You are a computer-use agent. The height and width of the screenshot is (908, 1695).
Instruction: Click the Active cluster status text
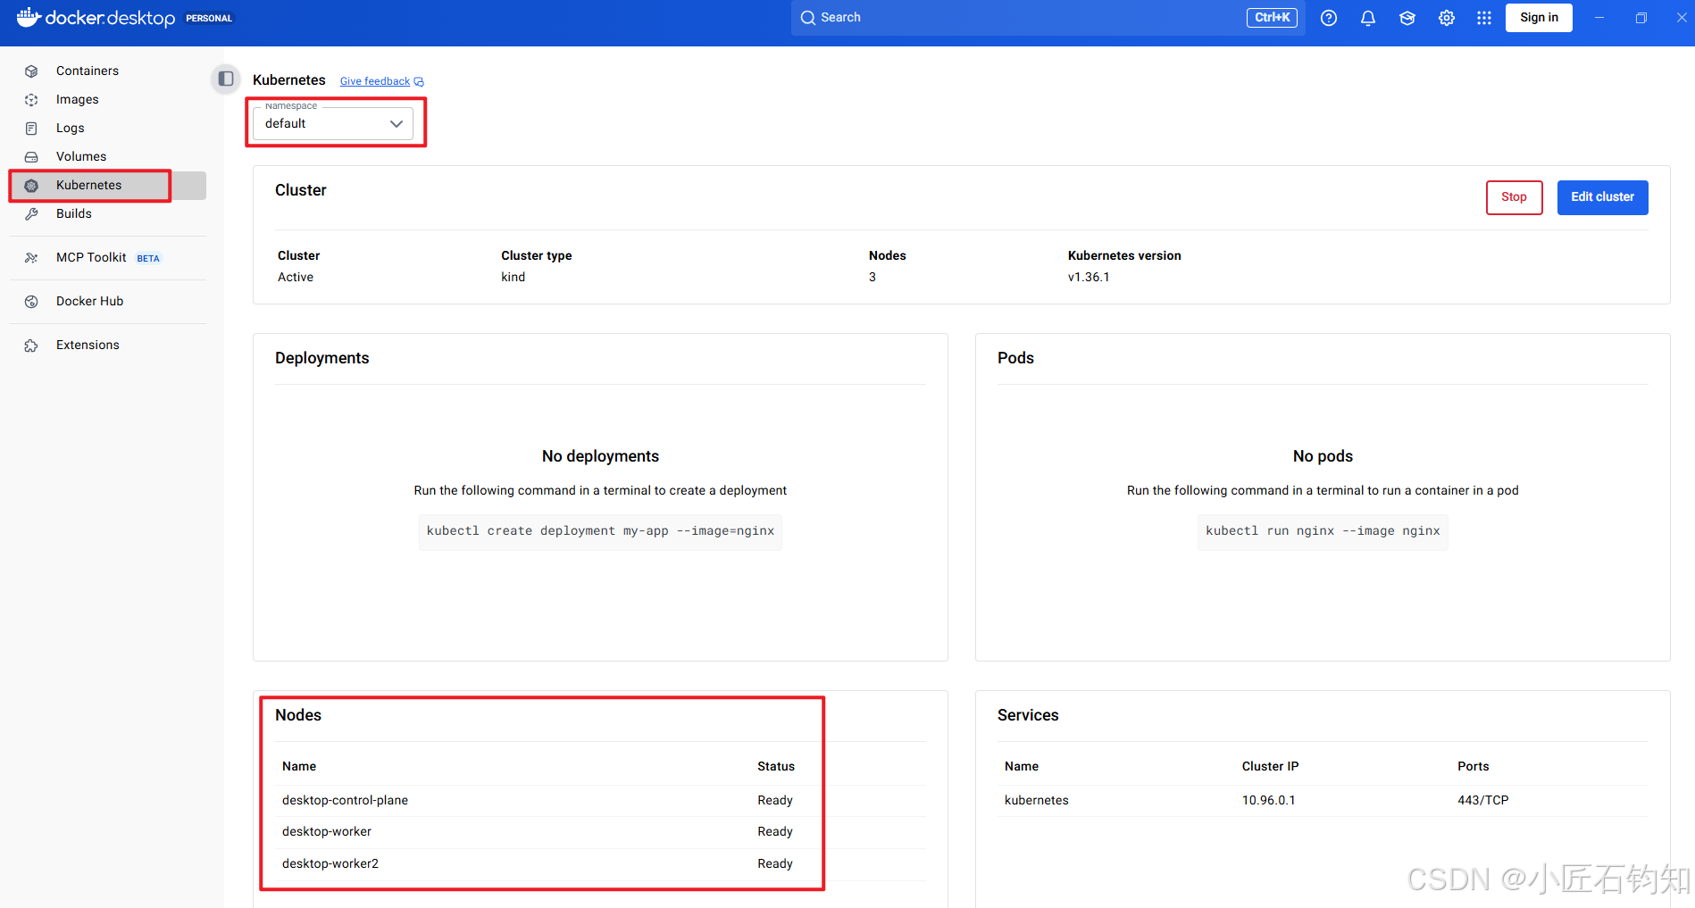click(x=296, y=278)
